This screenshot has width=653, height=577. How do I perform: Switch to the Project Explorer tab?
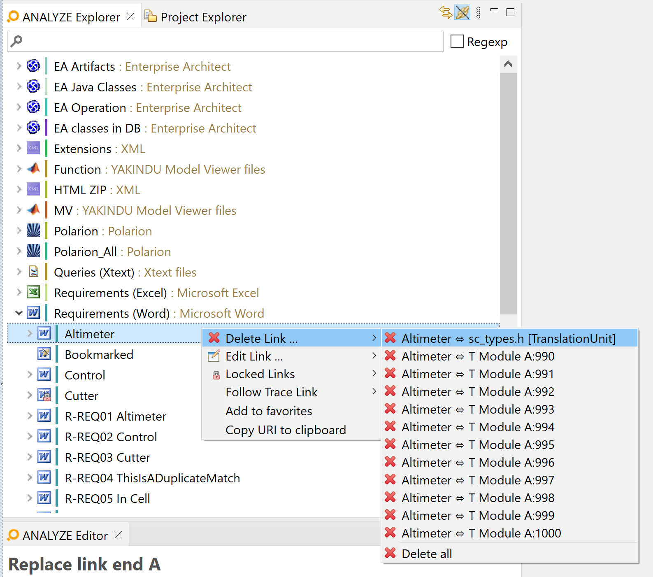pos(195,17)
